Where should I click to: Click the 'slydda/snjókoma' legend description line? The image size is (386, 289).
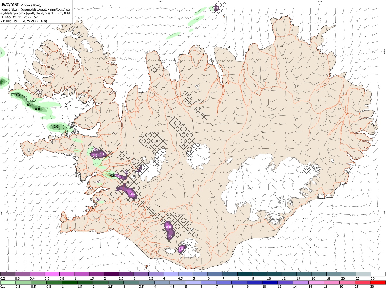pyautogui.click(x=36, y=13)
